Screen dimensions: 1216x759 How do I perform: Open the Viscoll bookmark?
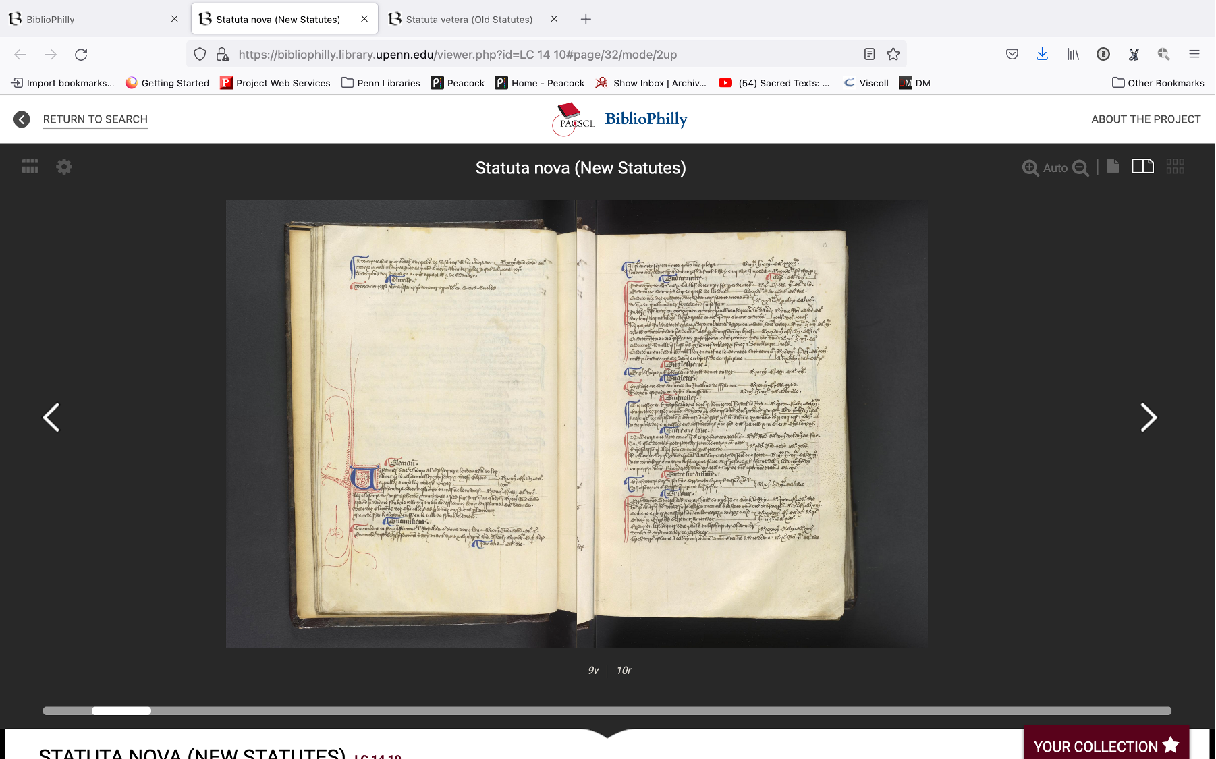[866, 83]
